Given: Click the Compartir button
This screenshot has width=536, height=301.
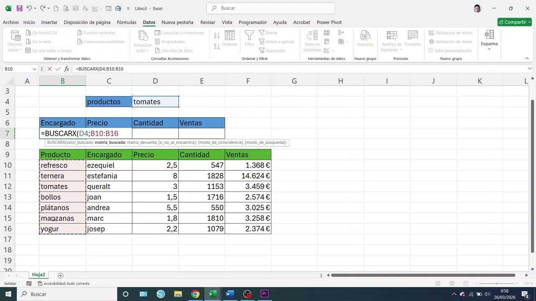Looking at the screenshot, I should [x=515, y=22].
